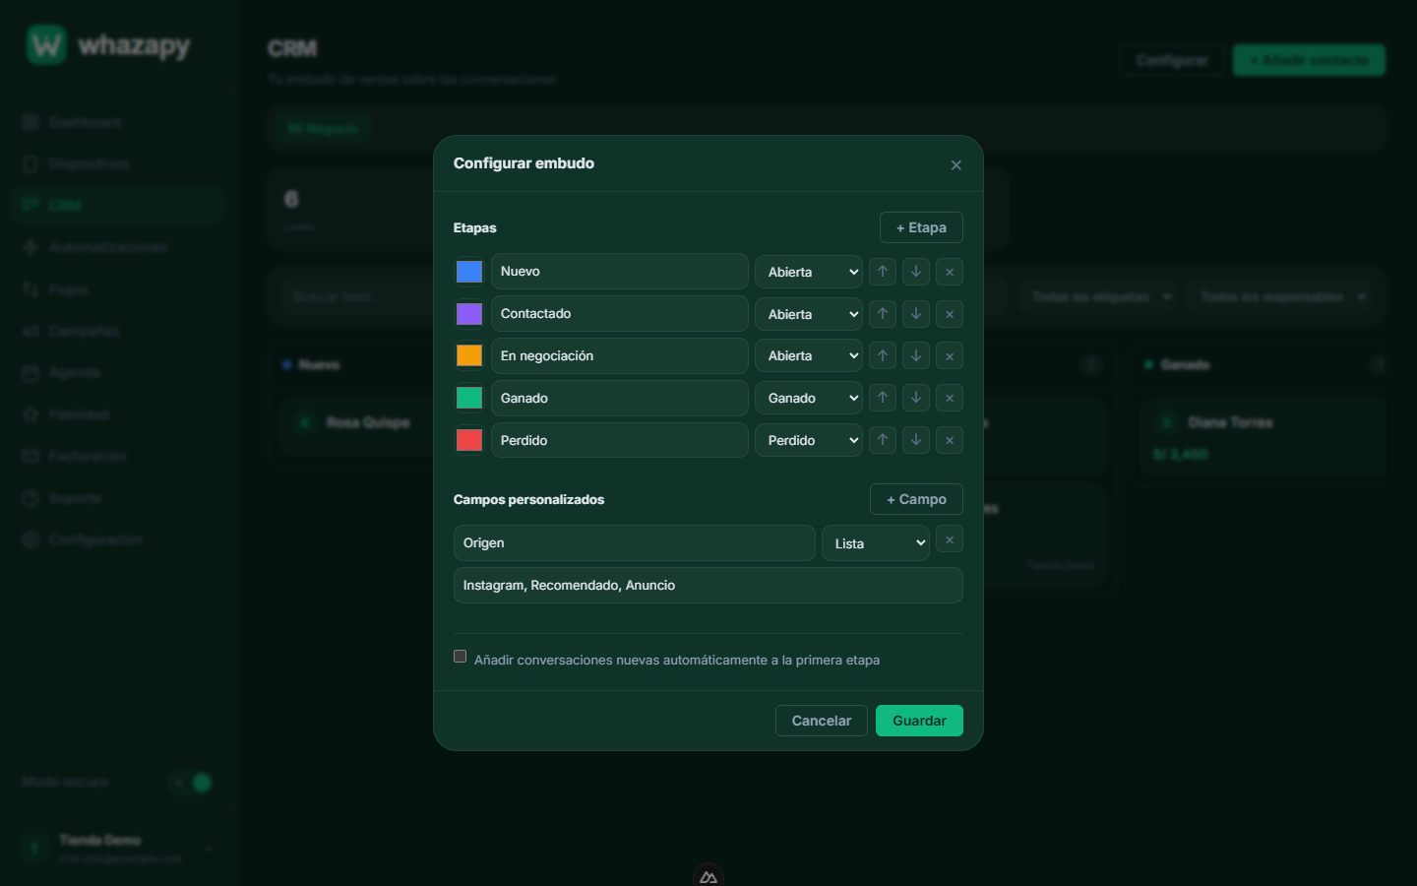Move the Perdido stage down
Screen dimensions: 1417x886
916,440
